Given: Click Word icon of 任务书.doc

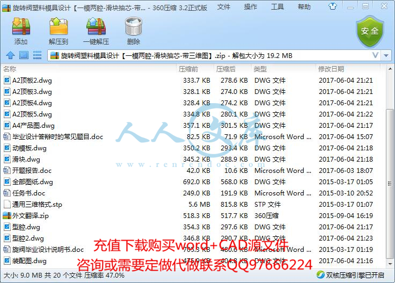Looking at the screenshot, I should tap(6, 193).
